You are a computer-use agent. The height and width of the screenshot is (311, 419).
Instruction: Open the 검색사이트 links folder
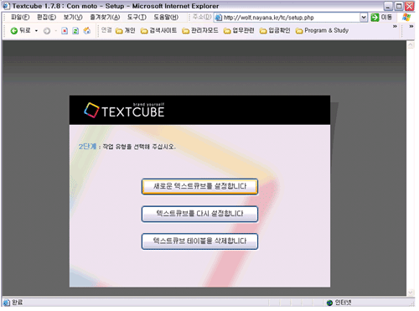coord(159,30)
